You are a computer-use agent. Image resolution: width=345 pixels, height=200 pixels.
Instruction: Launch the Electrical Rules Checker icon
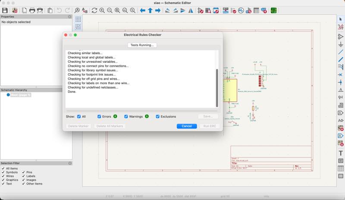click(233, 10)
